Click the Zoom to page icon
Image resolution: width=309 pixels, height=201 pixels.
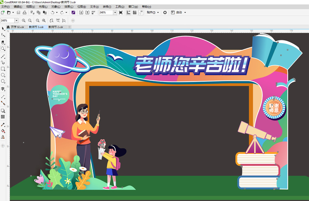(51, 21)
